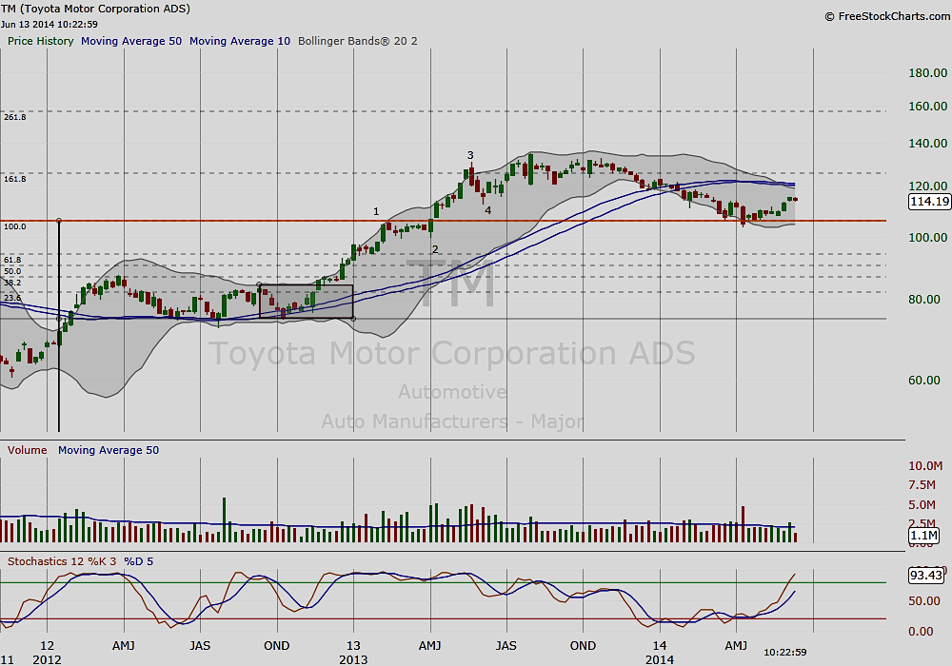
Task: Click the 140.00 price axis label
Action: point(927,143)
